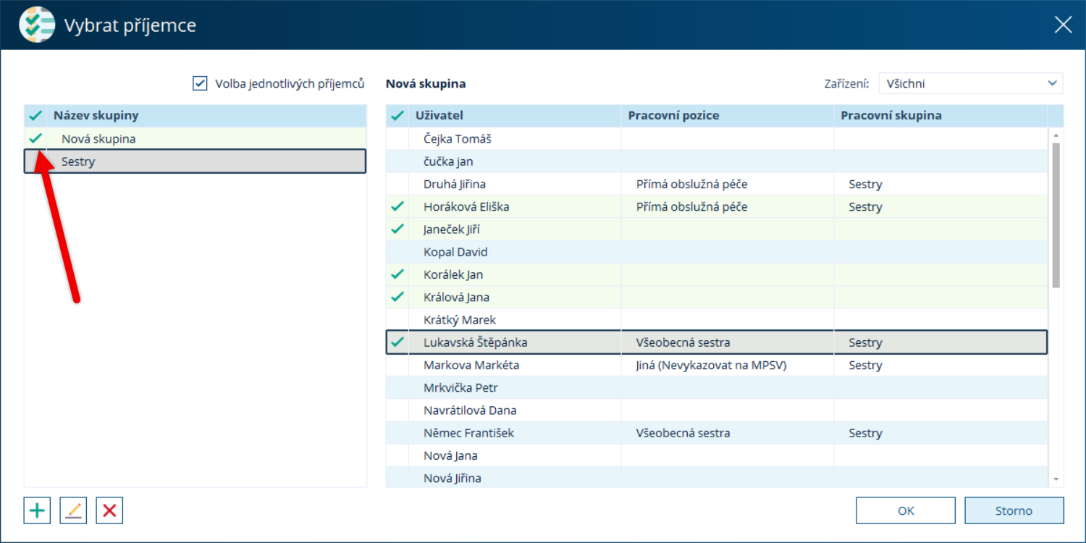Select the Sestry group row
1086x543 pixels.
(195, 161)
